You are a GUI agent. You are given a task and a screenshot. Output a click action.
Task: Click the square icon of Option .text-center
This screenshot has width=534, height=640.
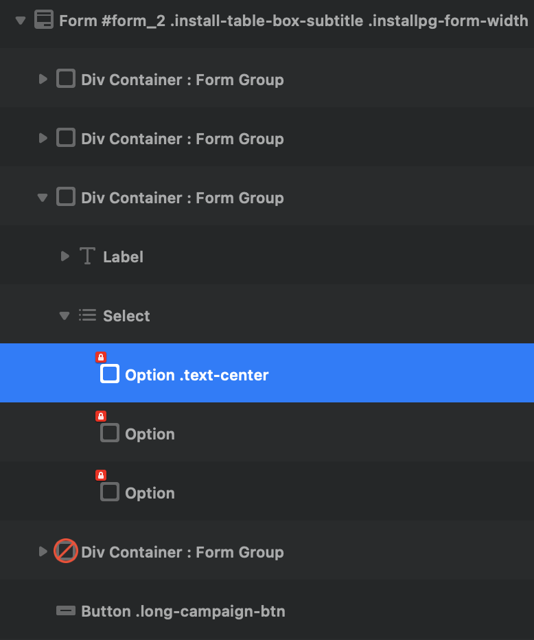[x=110, y=374]
